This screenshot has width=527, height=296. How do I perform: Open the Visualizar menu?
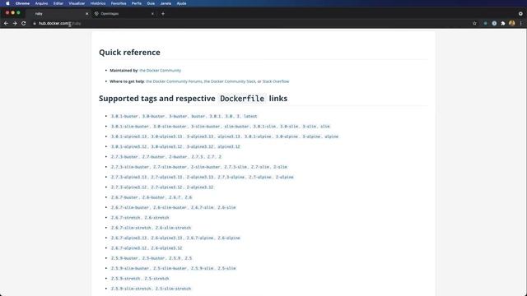(x=77, y=3)
